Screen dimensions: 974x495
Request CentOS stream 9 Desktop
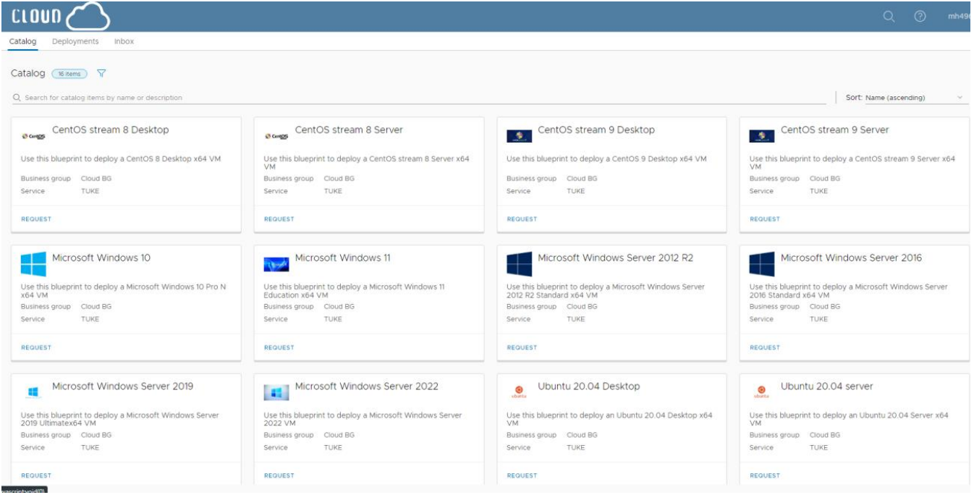[522, 219]
